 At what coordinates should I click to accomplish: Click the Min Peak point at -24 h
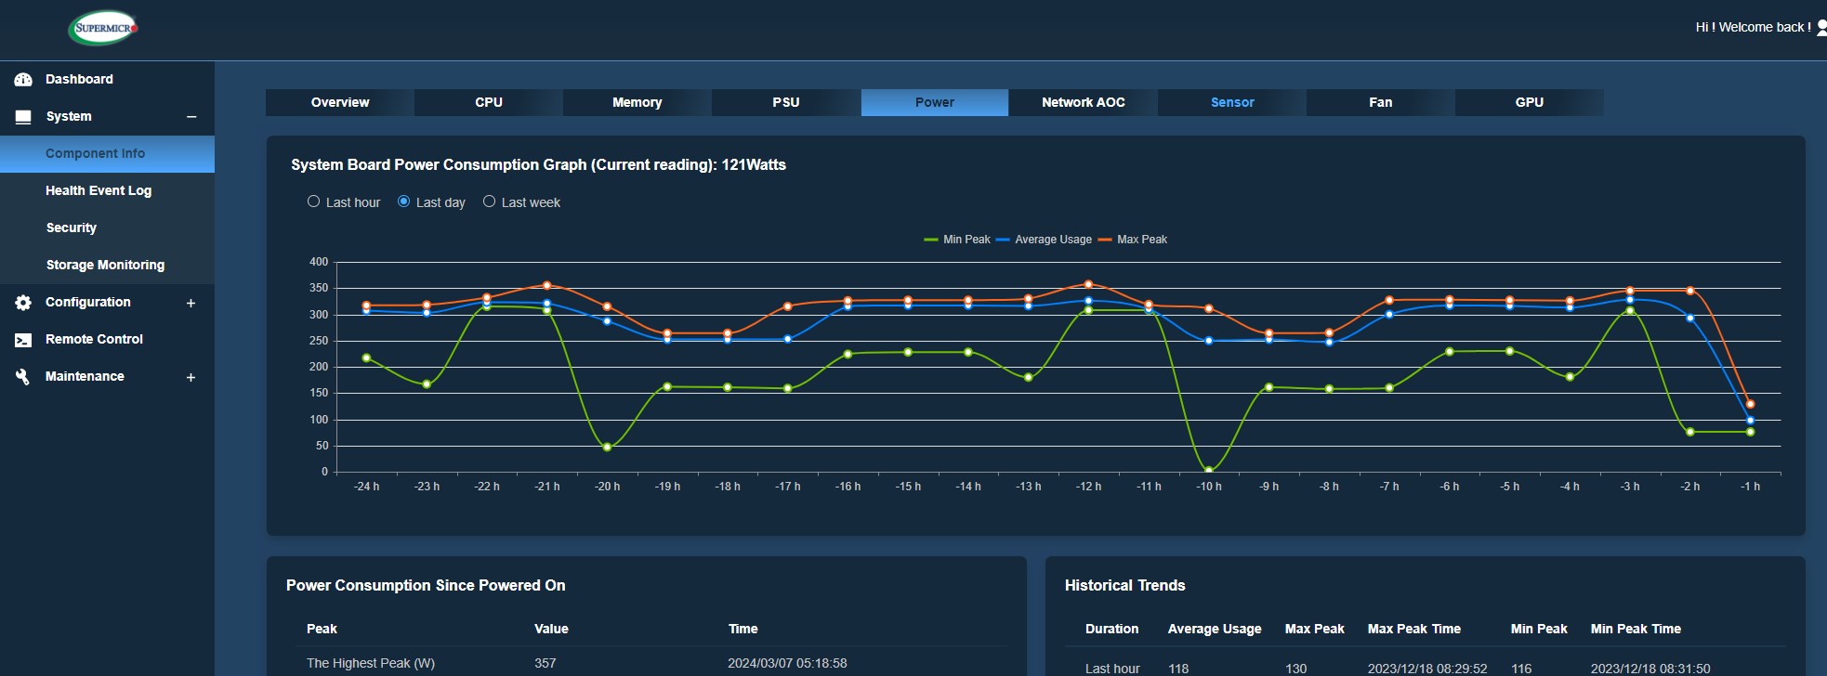(x=366, y=357)
